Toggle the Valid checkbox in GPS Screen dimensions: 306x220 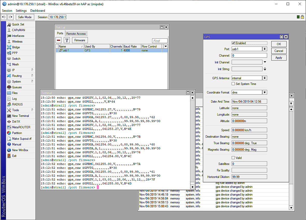click(233, 158)
